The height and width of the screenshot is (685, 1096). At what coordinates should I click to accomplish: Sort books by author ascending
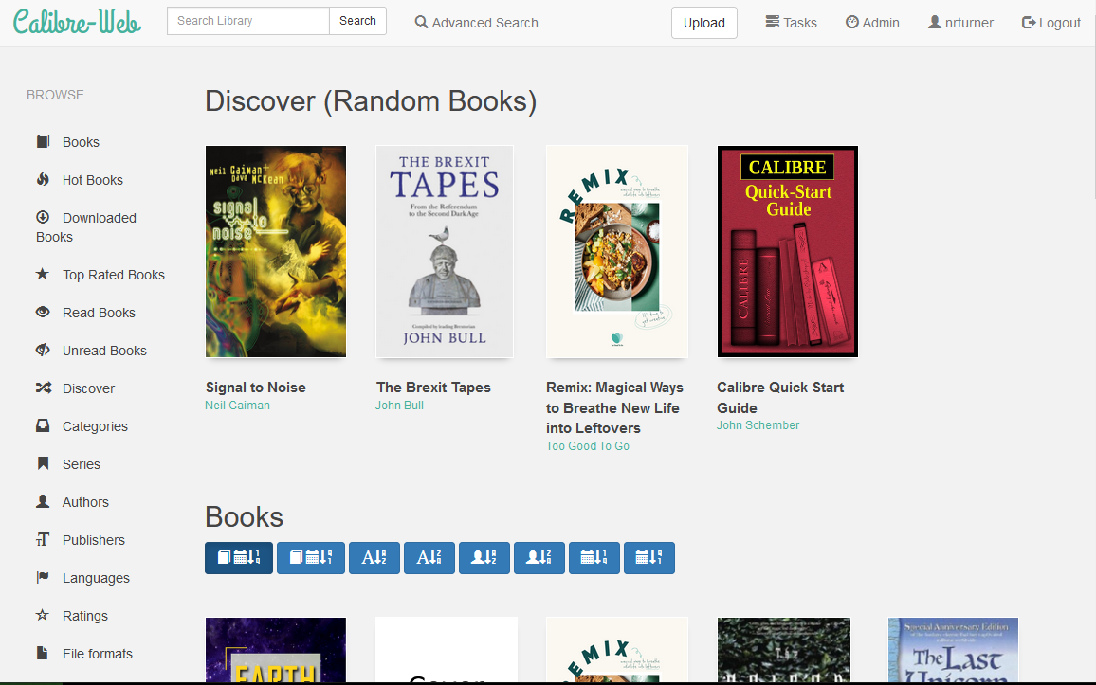(x=484, y=558)
